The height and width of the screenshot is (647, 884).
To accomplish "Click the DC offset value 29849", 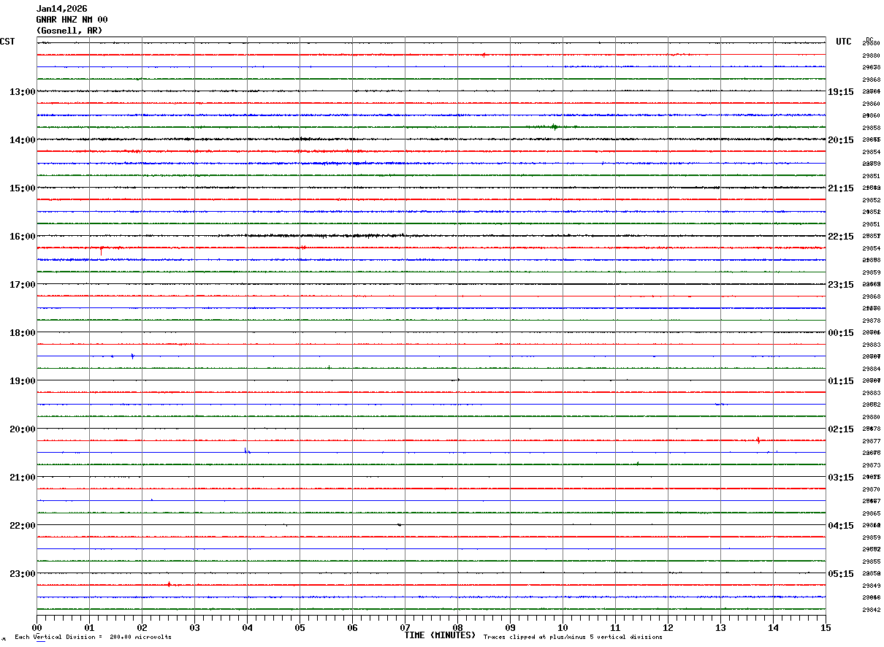I will 871,586.
